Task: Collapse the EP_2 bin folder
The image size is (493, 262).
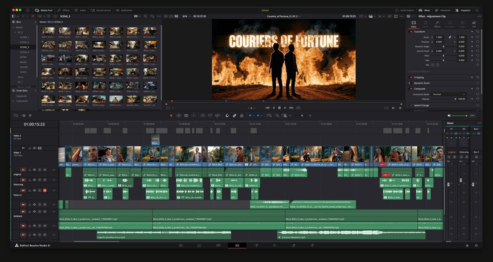Action: [x=15, y=32]
